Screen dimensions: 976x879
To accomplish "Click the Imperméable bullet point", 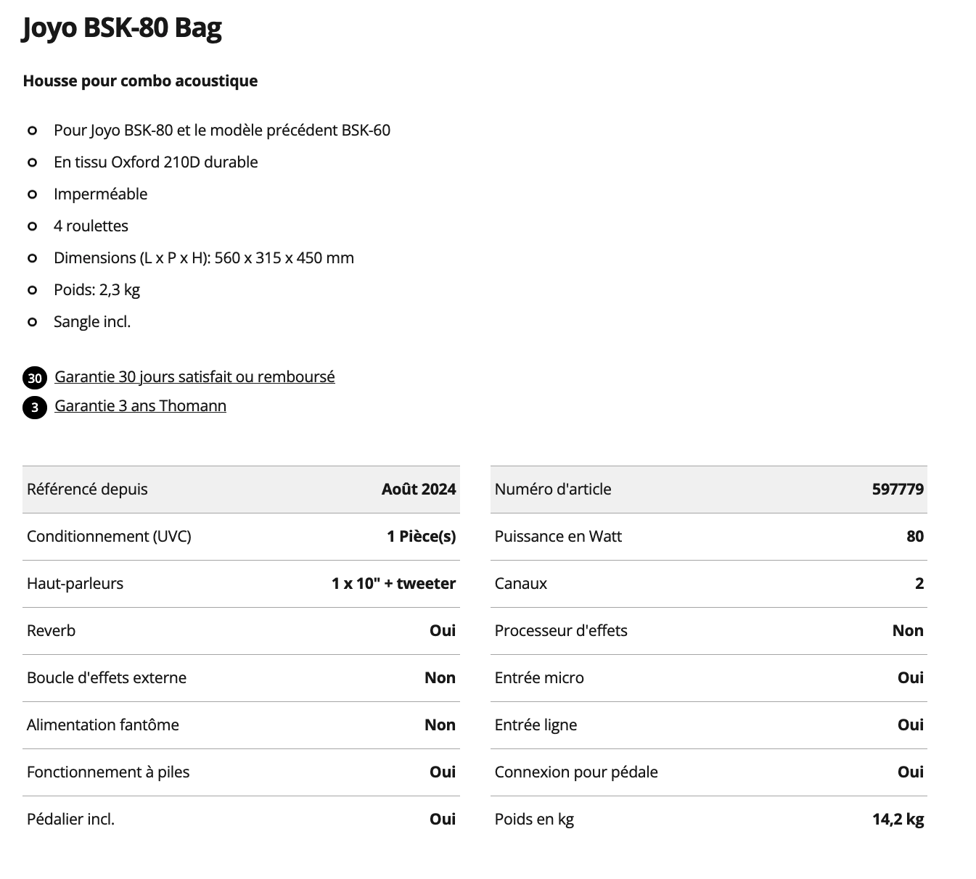I will (100, 194).
